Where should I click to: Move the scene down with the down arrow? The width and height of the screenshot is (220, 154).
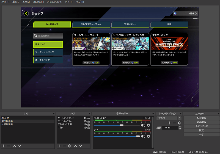pyautogui.click(x=19, y=146)
